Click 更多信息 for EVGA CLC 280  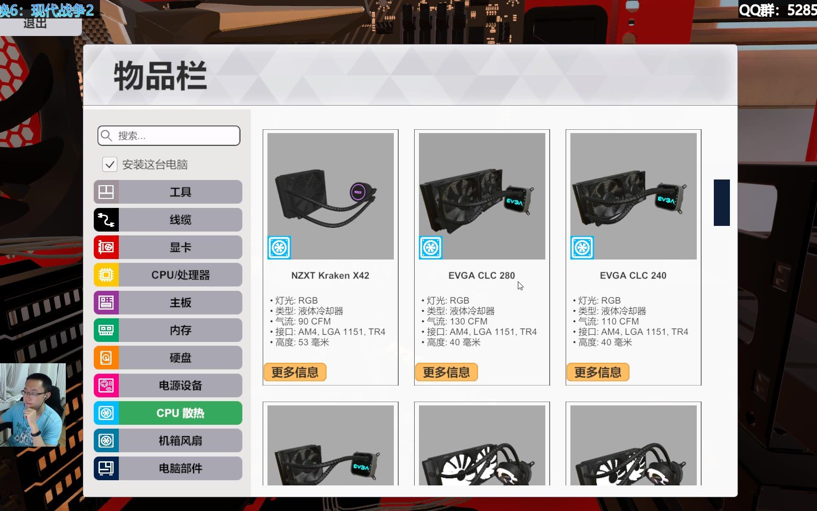point(446,372)
